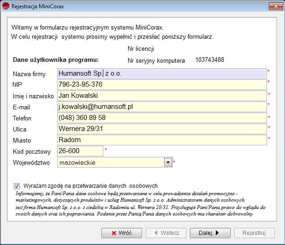Focus the Ulica field with Wernera 29/31
285x245 pixels.
click(162, 129)
